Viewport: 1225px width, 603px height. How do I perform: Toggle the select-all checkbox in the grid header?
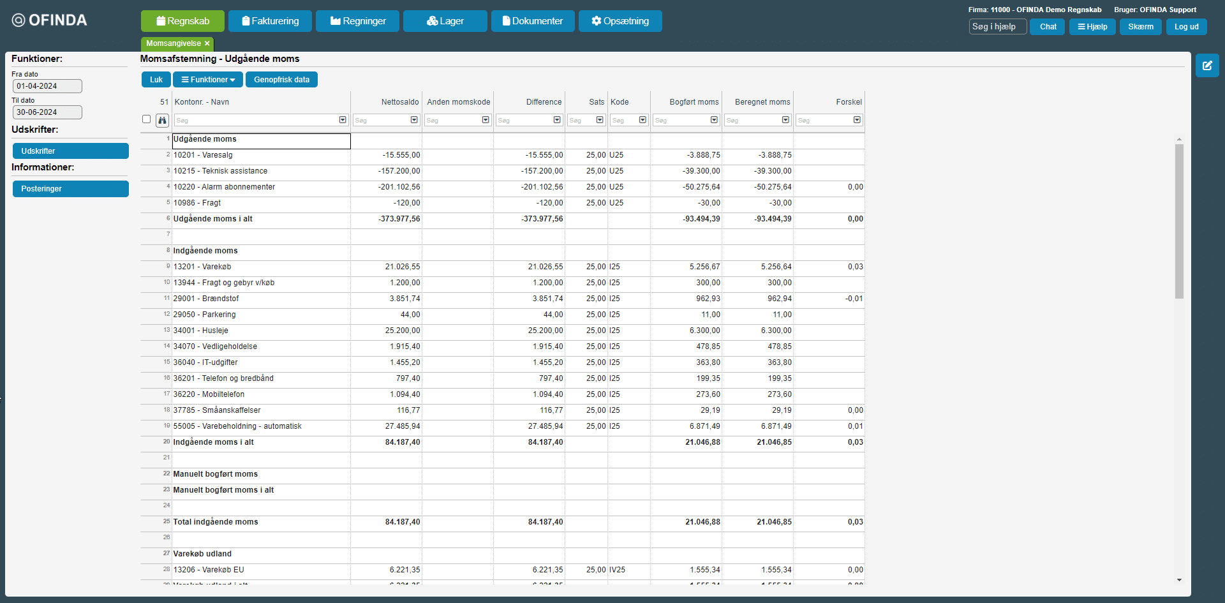[147, 119]
